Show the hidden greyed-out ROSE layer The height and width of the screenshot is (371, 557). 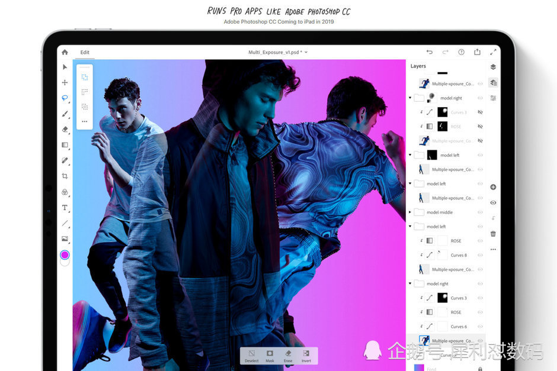pos(480,126)
